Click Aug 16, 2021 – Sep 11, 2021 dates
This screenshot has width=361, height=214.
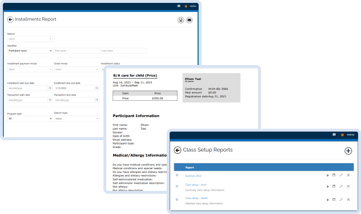pos(132,82)
